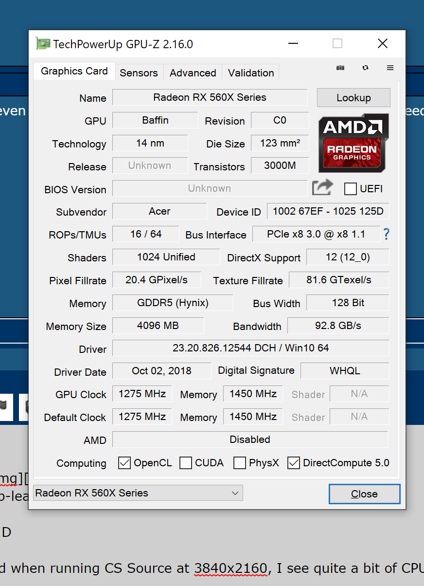Click the Transistors value 3000M
Viewport: 424px width, 586px height.
point(280,165)
